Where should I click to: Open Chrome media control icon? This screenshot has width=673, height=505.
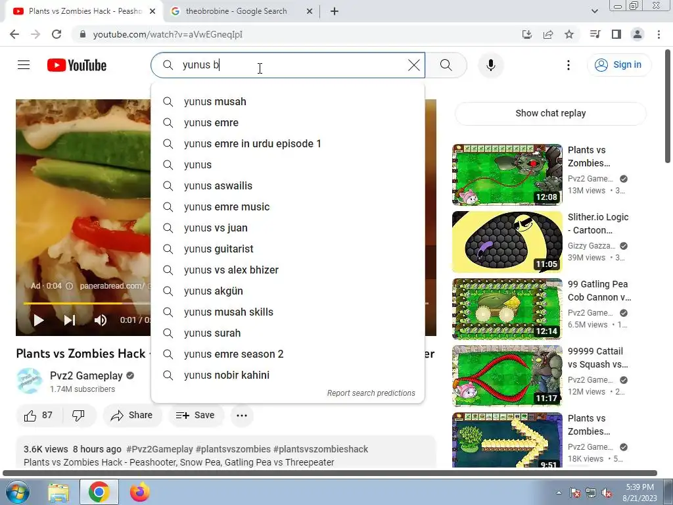pyautogui.click(x=595, y=34)
